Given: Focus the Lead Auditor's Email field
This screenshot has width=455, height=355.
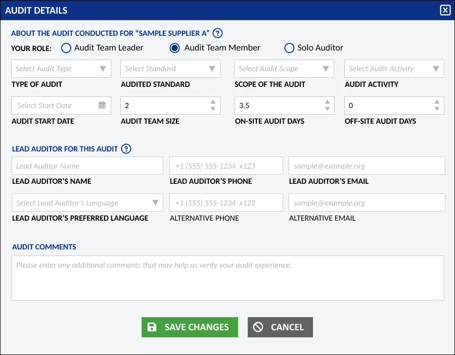Looking at the screenshot, I should [367, 166].
